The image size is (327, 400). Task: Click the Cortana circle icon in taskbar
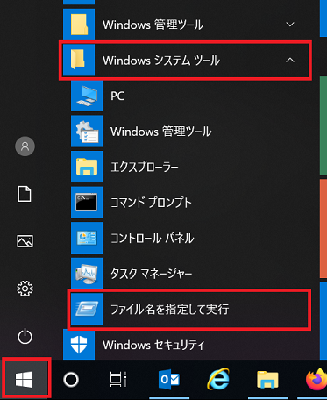(71, 380)
